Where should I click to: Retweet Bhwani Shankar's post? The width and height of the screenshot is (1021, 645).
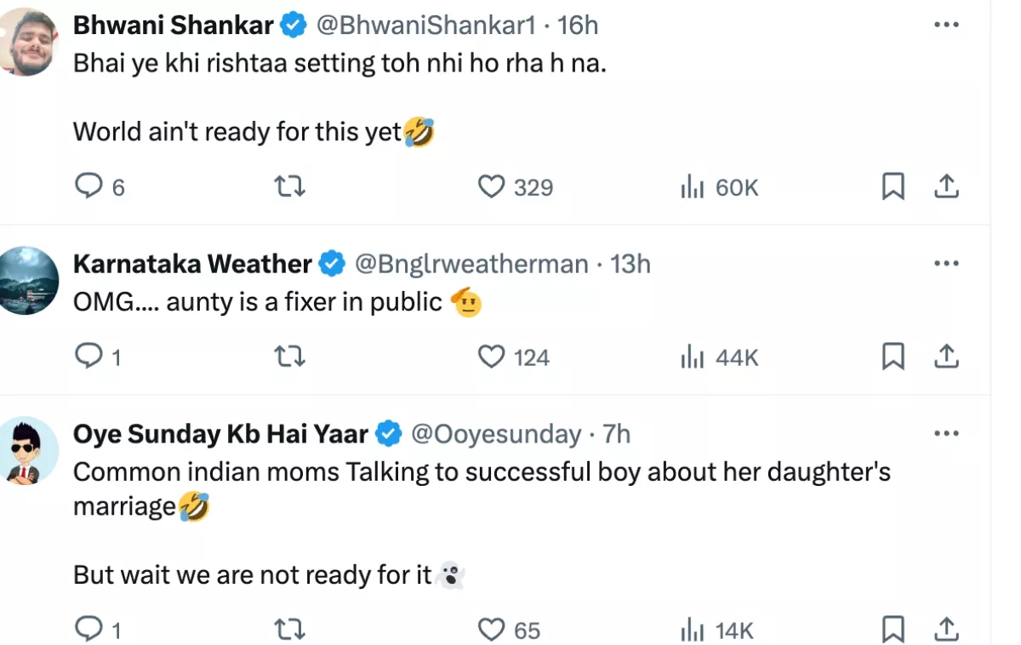coord(291,186)
